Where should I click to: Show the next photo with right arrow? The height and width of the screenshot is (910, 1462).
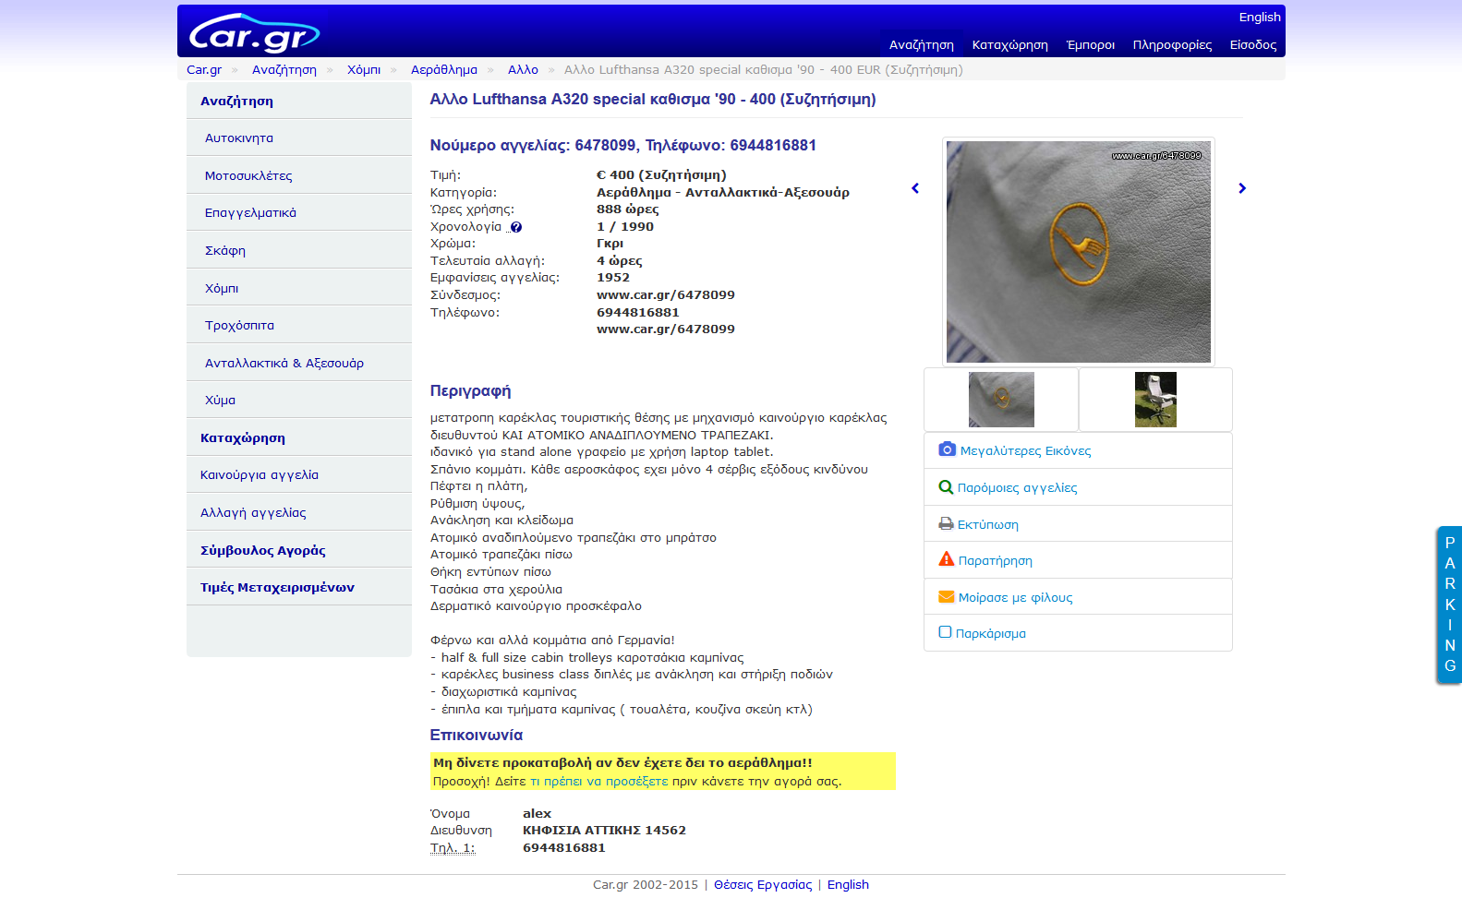1242,188
